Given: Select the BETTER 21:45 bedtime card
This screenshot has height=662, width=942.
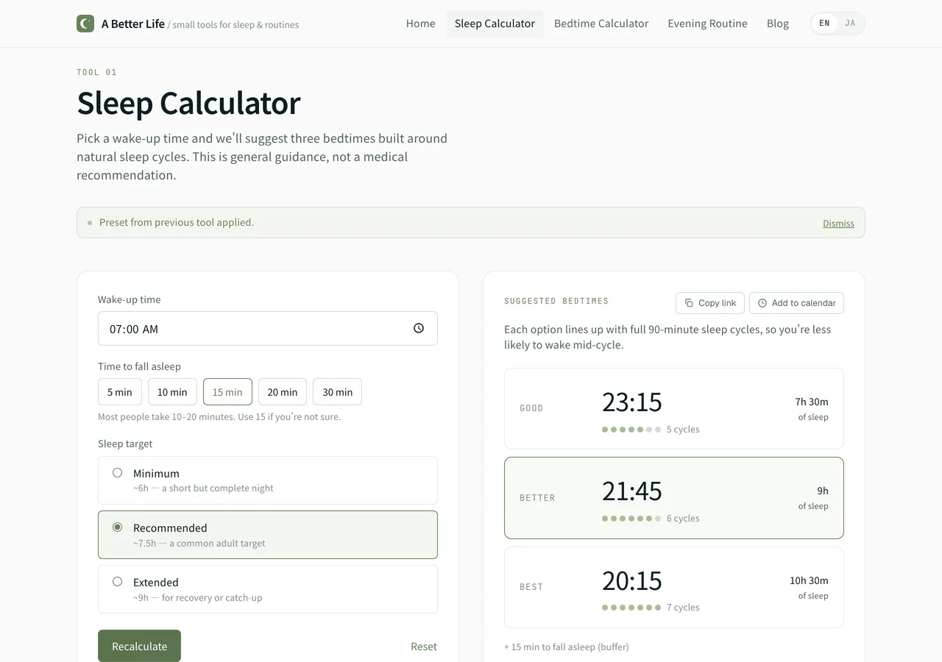Looking at the screenshot, I should click(x=674, y=498).
